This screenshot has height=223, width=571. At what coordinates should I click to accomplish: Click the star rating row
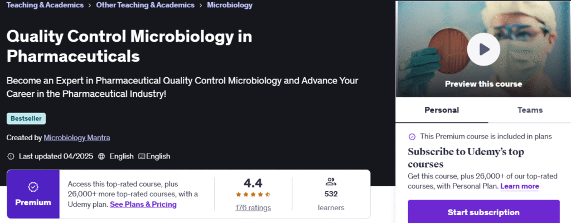coord(253,194)
